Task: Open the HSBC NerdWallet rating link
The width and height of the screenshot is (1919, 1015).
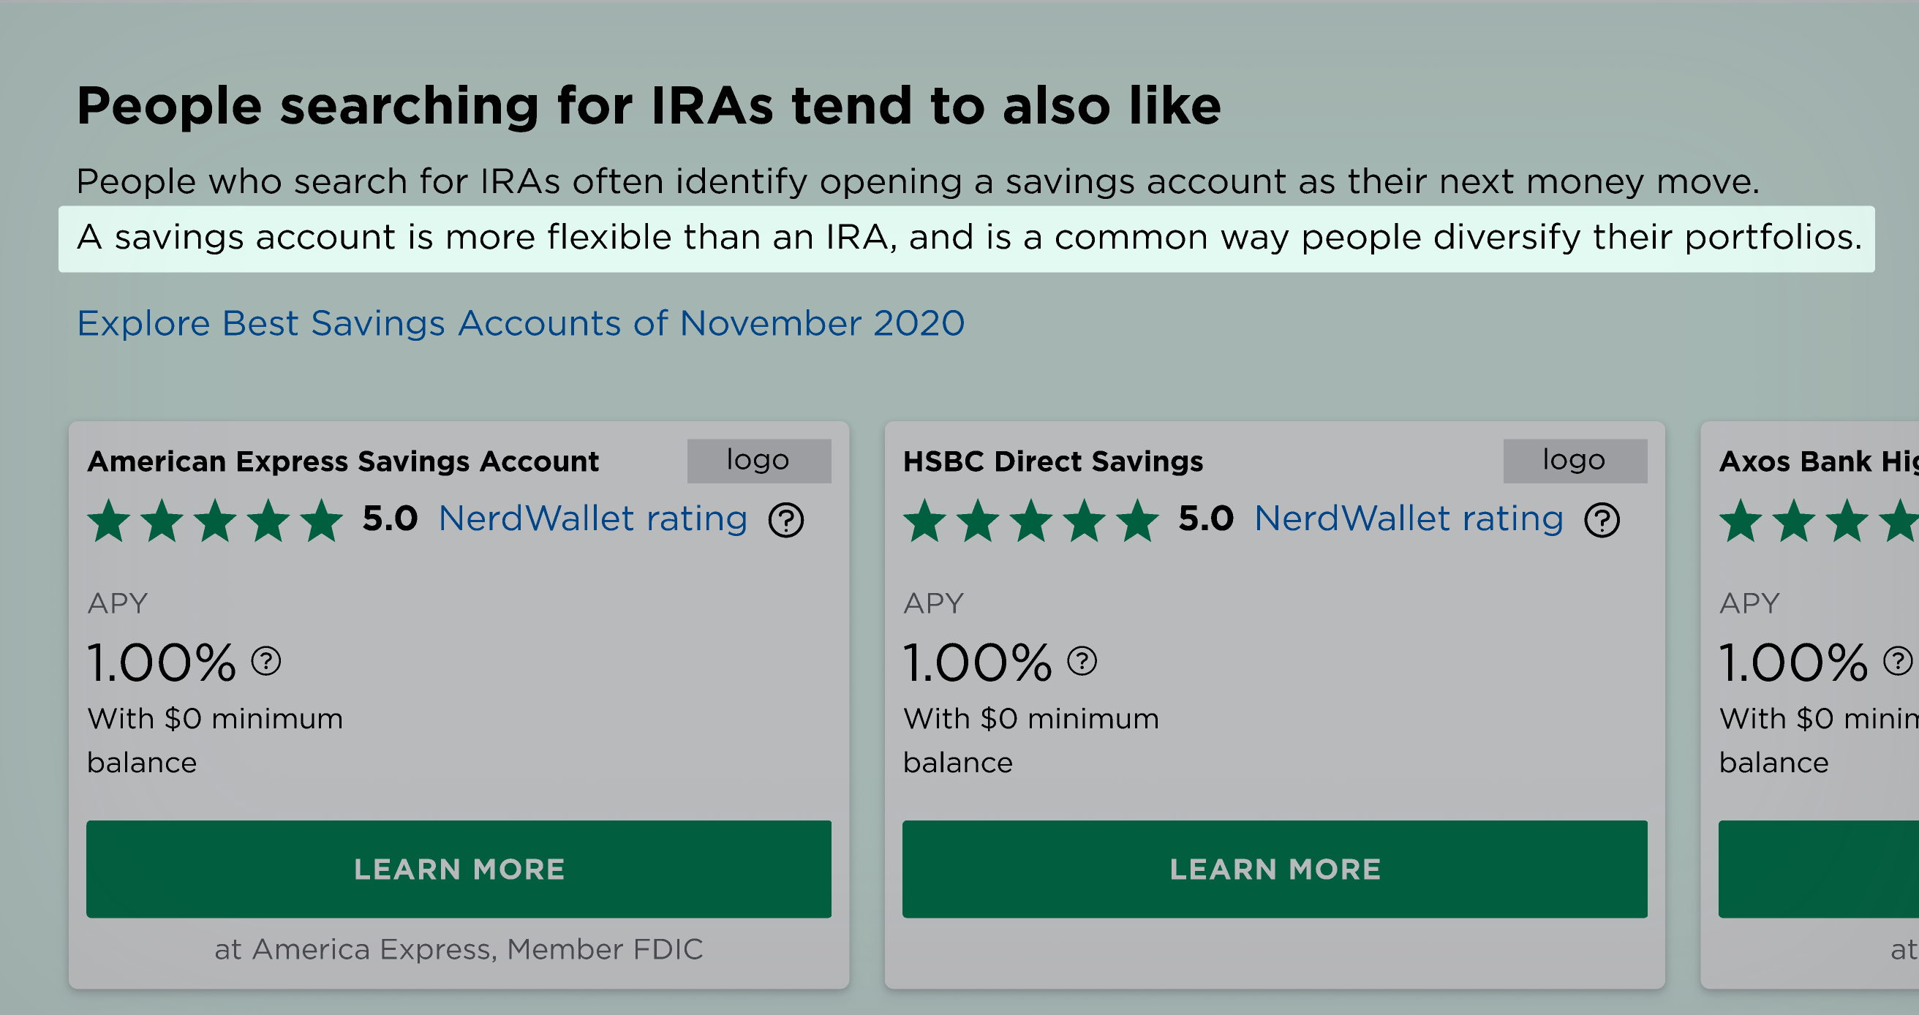Action: 1409,518
